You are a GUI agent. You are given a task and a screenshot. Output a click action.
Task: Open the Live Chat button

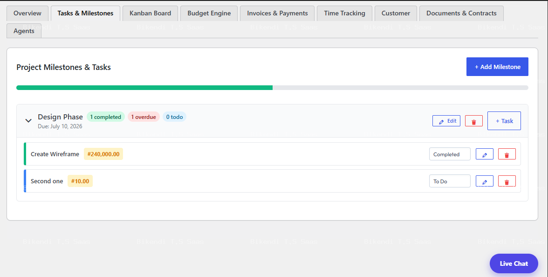pyautogui.click(x=514, y=264)
